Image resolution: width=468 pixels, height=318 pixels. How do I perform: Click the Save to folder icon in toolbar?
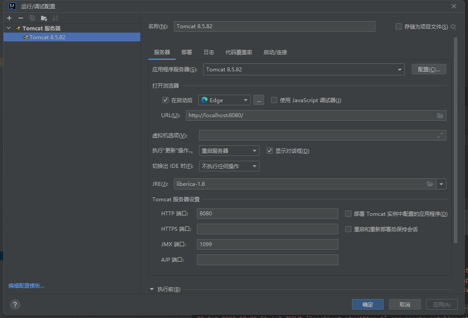[x=44, y=18]
